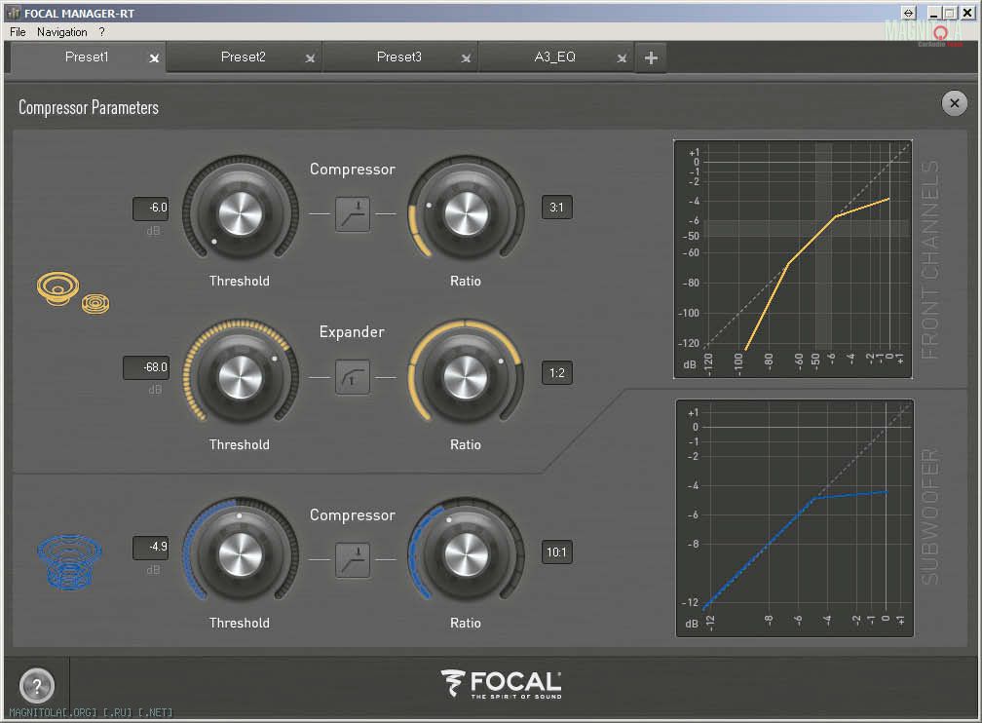982x723 pixels.
Task: Open the Navigation menu
Action: [x=62, y=32]
